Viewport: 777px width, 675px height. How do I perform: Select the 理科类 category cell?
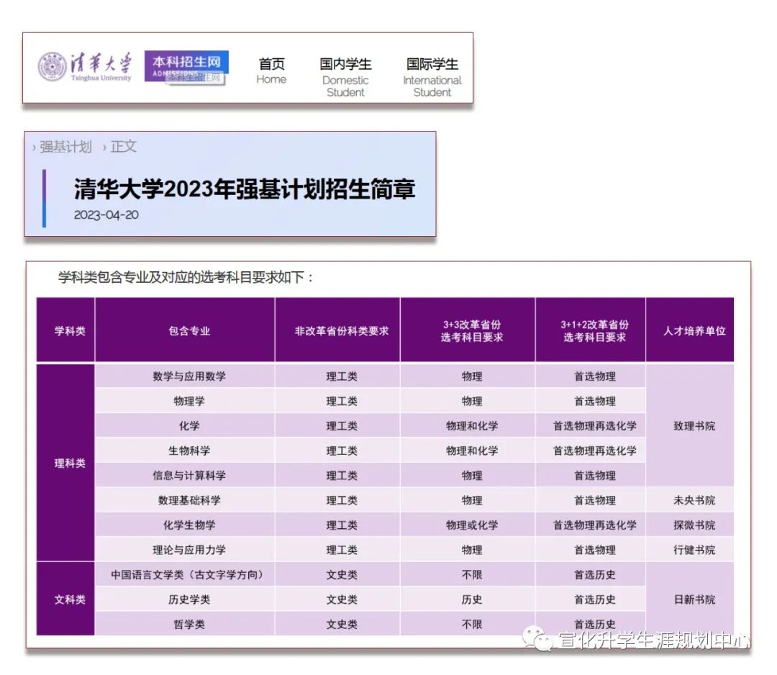(65, 463)
